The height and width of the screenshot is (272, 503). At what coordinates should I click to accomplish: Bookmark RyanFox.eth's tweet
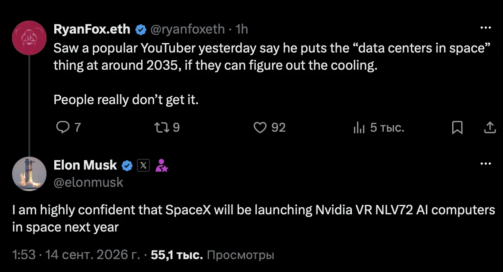[457, 127]
